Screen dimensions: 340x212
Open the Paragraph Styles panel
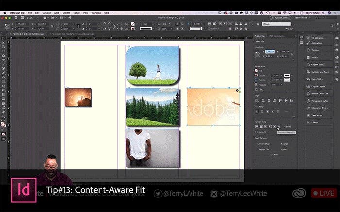click(x=319, y=101)
